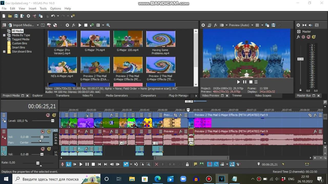The height and width of the screenshot is (184, 328).
Task: Play timeline from transport bar
Action: [x=81, y=164]
